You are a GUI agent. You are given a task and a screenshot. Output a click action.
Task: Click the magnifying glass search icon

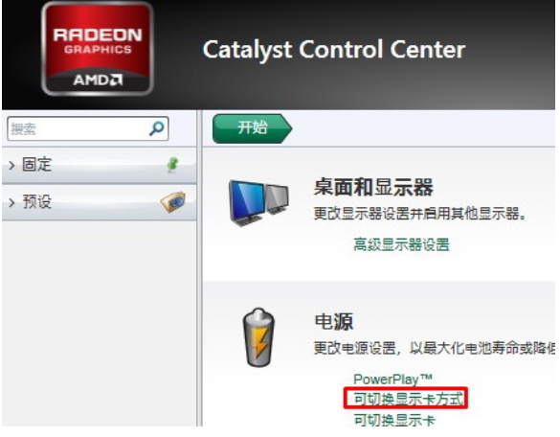(156, 128)
